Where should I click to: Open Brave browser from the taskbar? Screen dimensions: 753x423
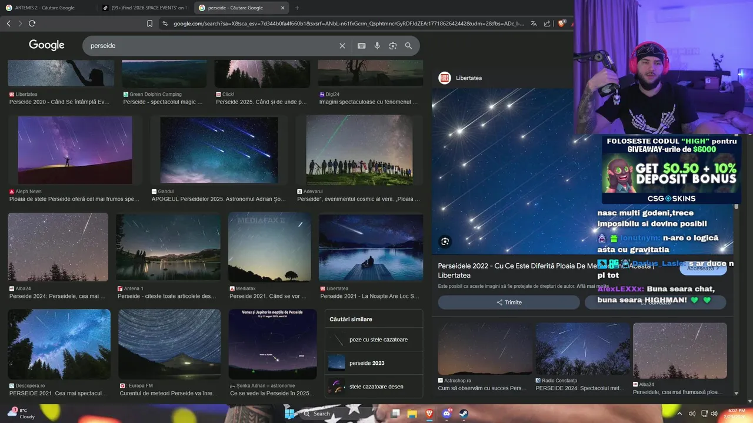429,414
